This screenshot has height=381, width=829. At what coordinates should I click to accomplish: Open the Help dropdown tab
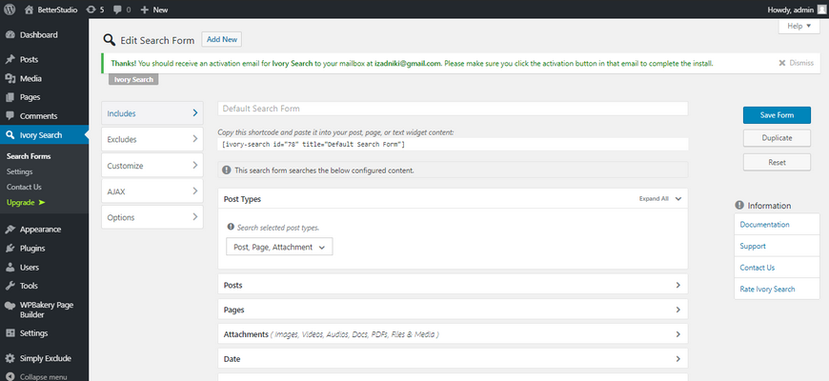tap(799, 27)
